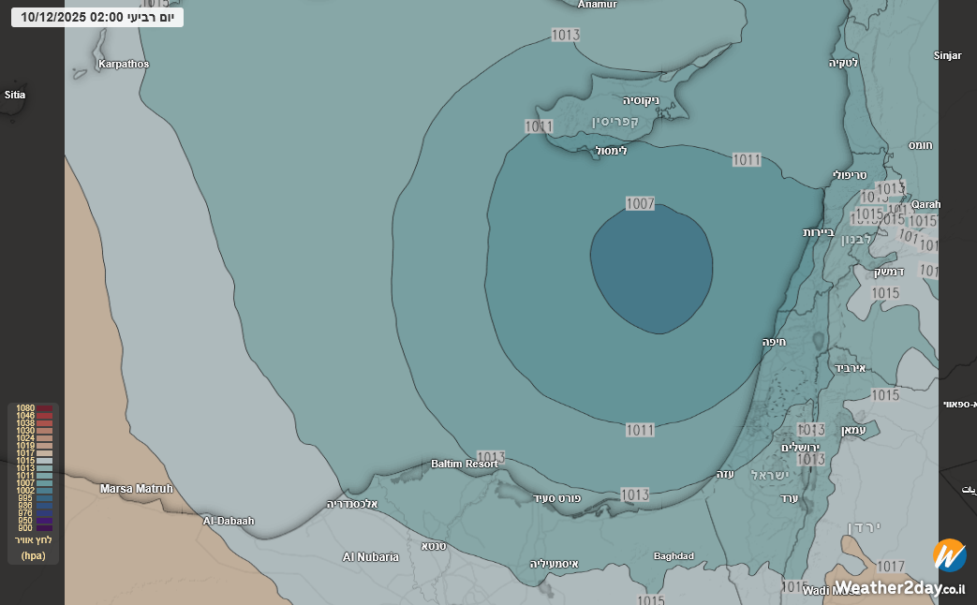Select the 1015 hPa legend color swatch
Image resolution: width=977 pixels, height=605 pixels.
[x=45, y=461]
